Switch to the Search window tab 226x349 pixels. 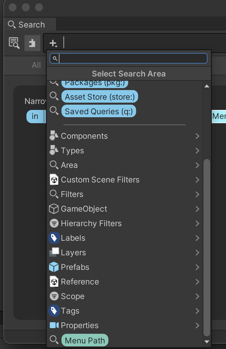[x=27, y=25]
